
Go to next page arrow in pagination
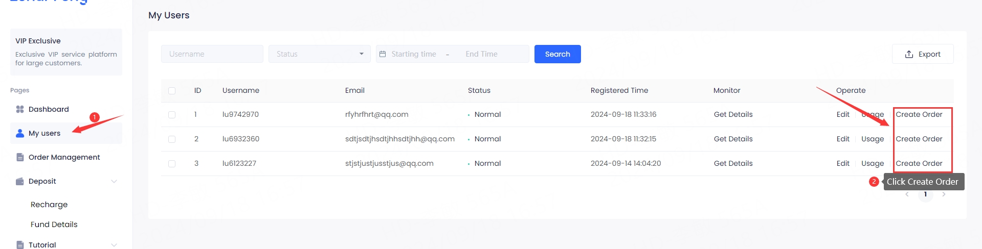944,194
